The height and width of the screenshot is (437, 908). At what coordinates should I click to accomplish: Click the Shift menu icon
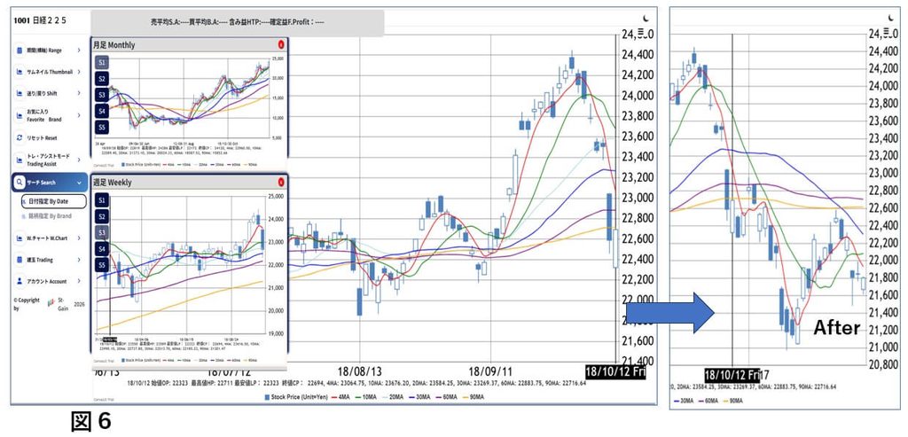click(20, 93)
